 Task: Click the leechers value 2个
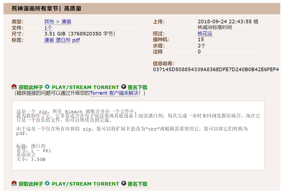tap(202, 45)
